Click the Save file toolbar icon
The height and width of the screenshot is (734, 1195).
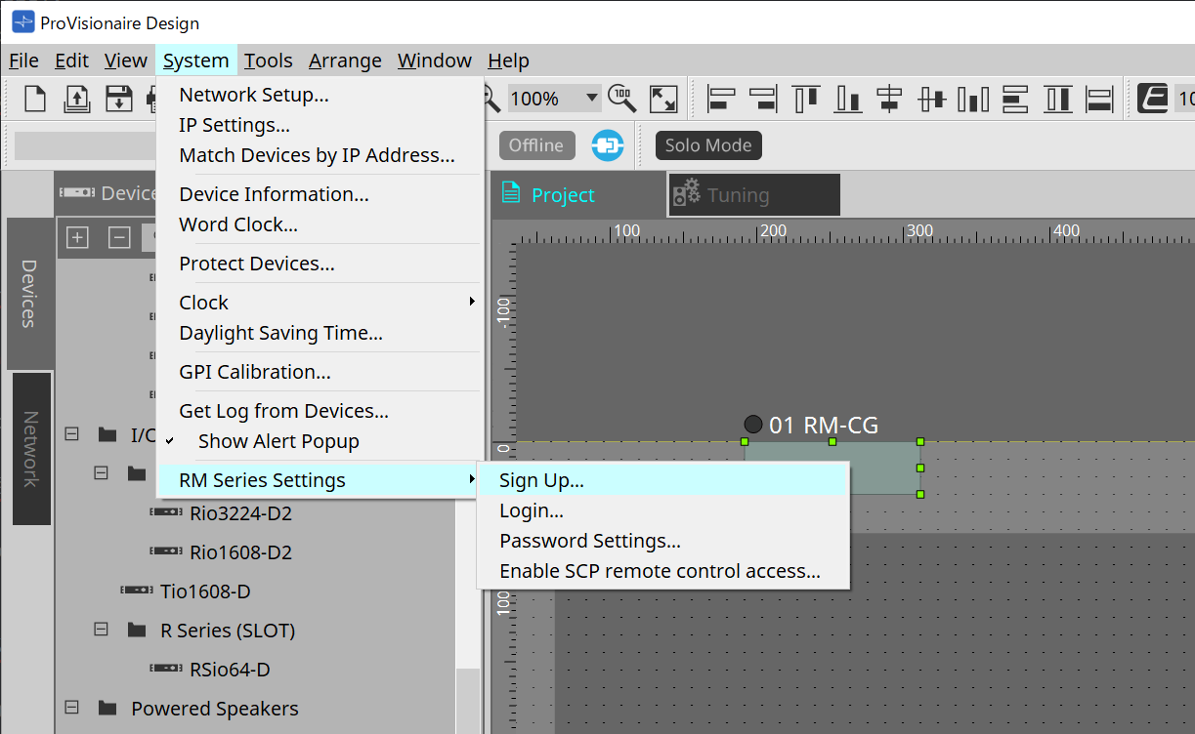[118, 99]
